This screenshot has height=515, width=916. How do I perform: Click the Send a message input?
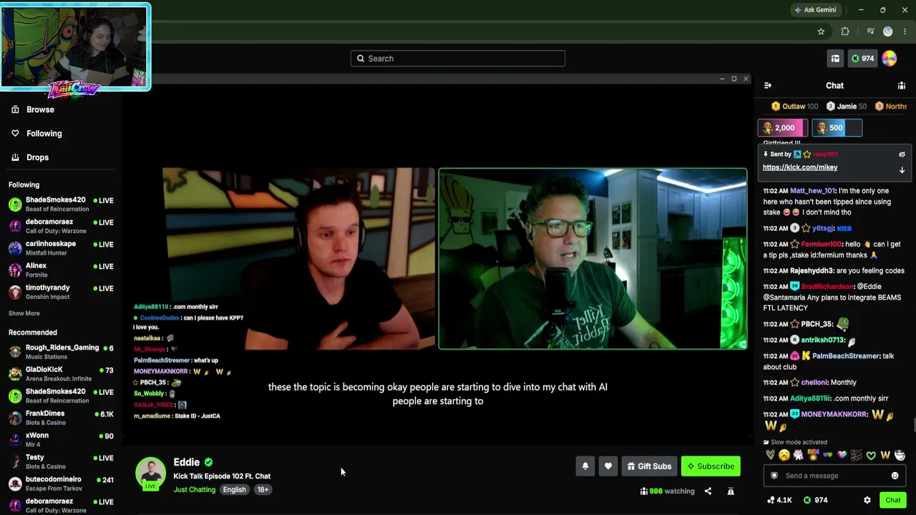[x=834, y=476]
